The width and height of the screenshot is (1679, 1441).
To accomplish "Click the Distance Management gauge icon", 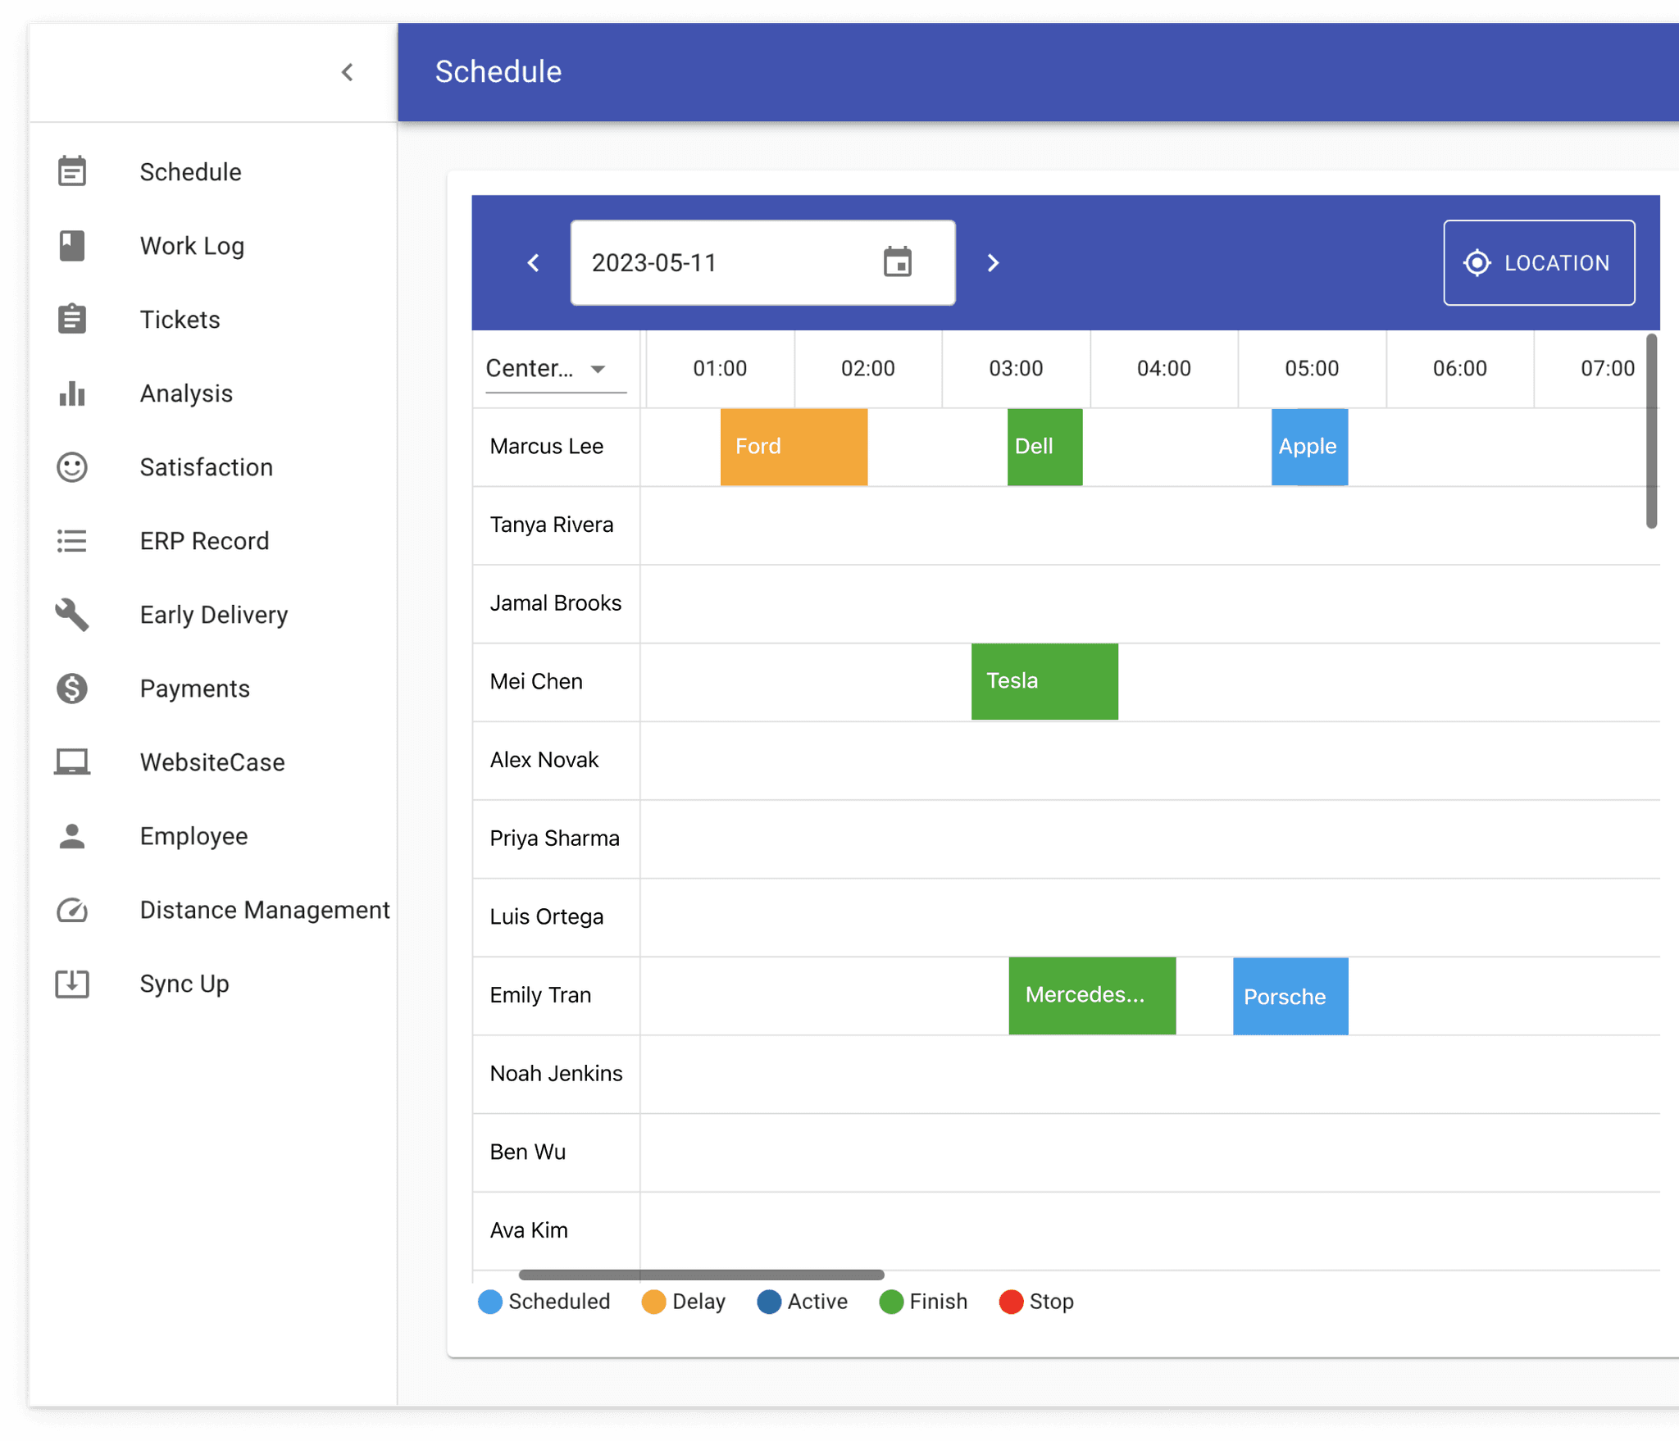I will (72, 910).
